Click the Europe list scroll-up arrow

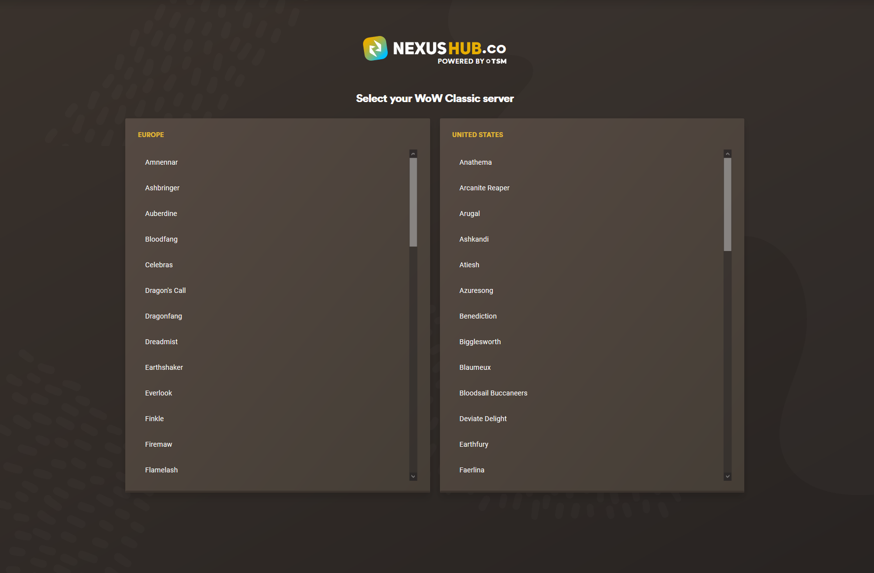click(413, 154)
